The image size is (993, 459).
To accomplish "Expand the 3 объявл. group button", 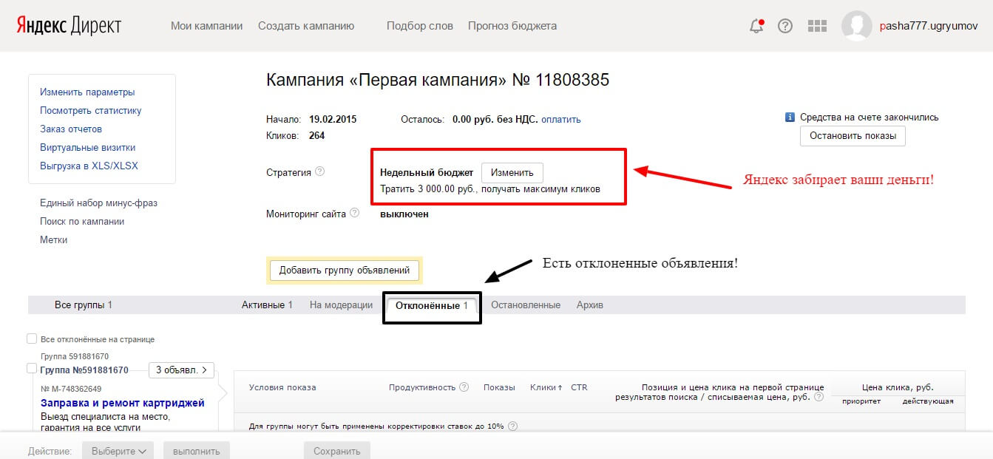I will click(x=181, y=370).
